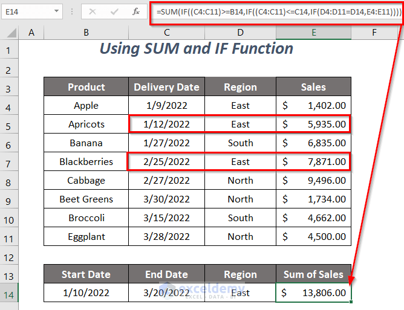Screen dimensions: 404x310
Task: Click the Delivery Date header cell
Action: click(166, 87)
